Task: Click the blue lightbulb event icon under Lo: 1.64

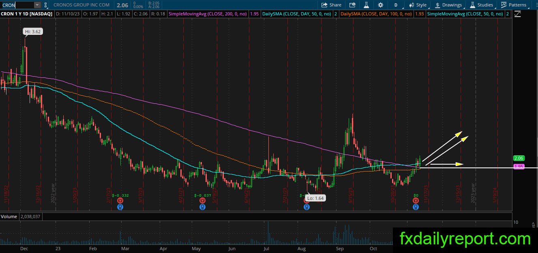Action: (x=307, y=207)
